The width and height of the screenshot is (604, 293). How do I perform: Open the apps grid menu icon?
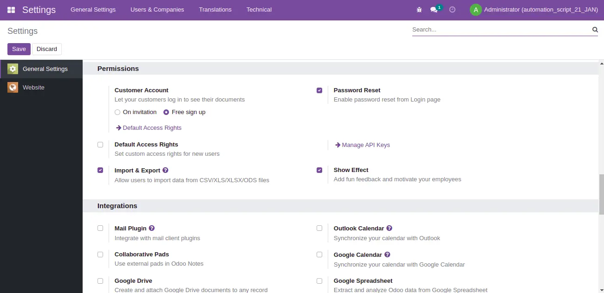click(11, 10)
